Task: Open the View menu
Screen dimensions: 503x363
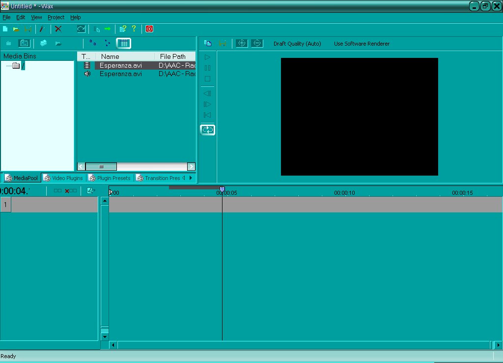Action: click(36, 17)
